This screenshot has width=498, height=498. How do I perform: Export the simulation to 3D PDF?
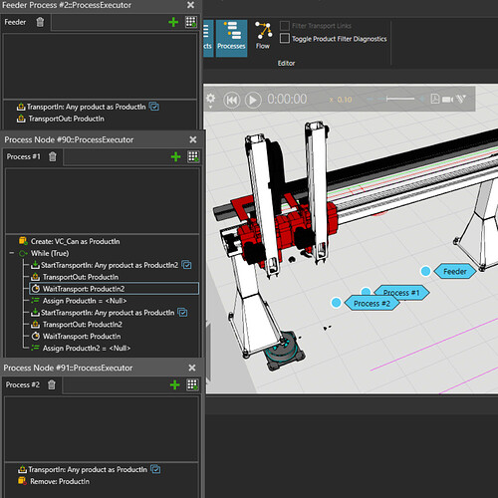[435, 99]
